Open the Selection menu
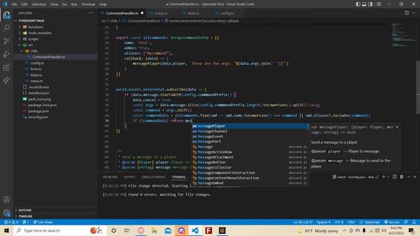Screen dimensions: 420x236 click(x=39, y=5)
